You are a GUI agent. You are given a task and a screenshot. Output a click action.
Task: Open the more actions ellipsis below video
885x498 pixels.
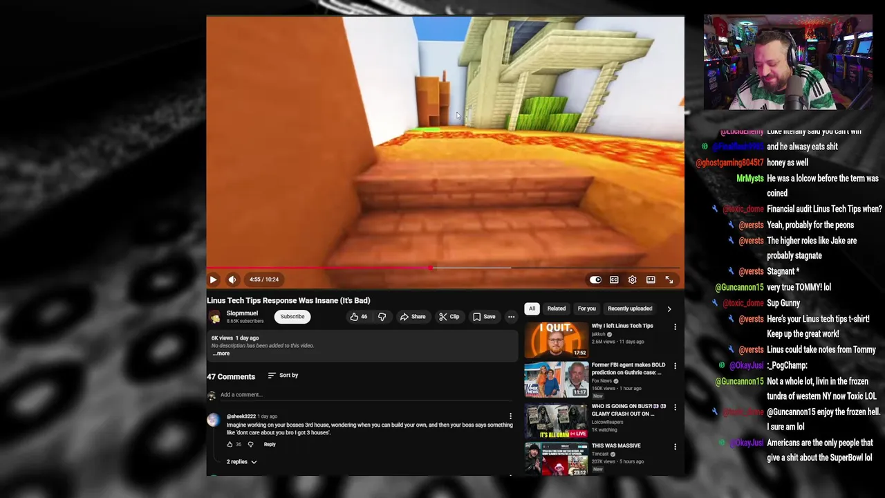coord(511,317)
